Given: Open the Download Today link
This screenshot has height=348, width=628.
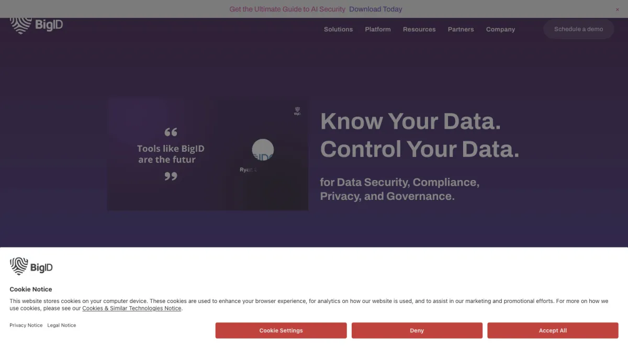Looking at the screenshot, I should click(376, 9).
